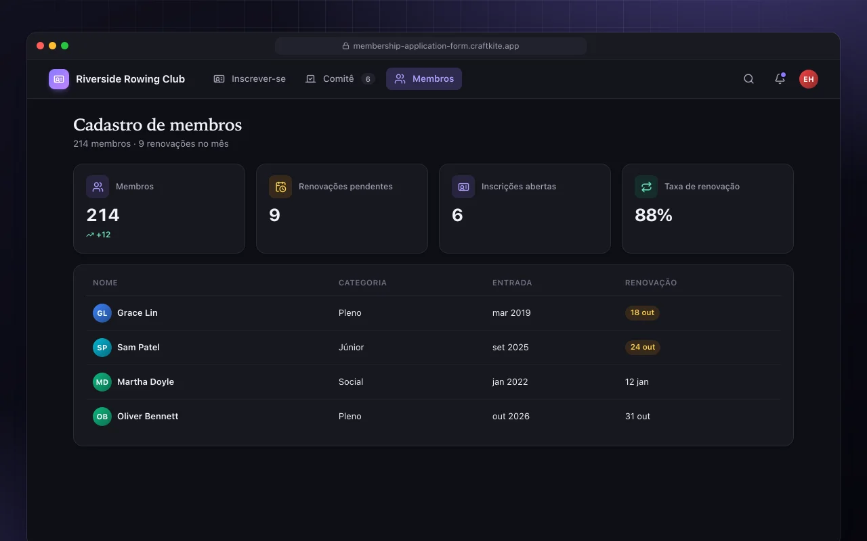This screenshot has width=867, height=541.
Task: Click Grace Lin's GL avatar
Action: point(102,313)
